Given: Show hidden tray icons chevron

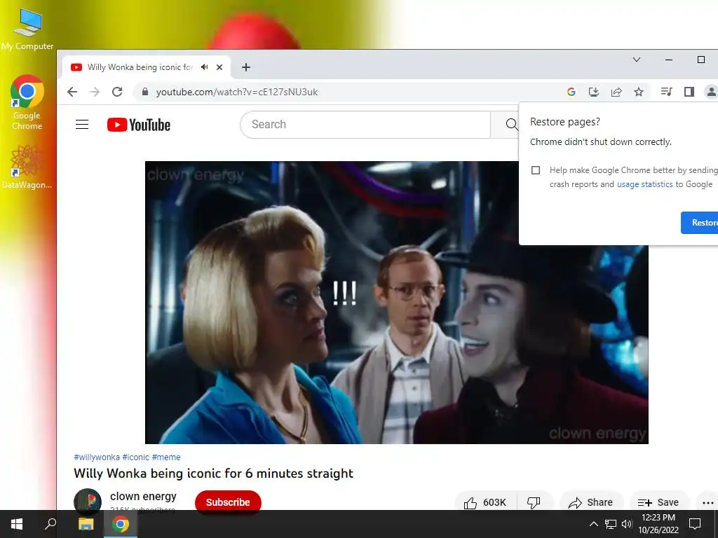Looking at the screenshot, I should (x=593, y=524).
